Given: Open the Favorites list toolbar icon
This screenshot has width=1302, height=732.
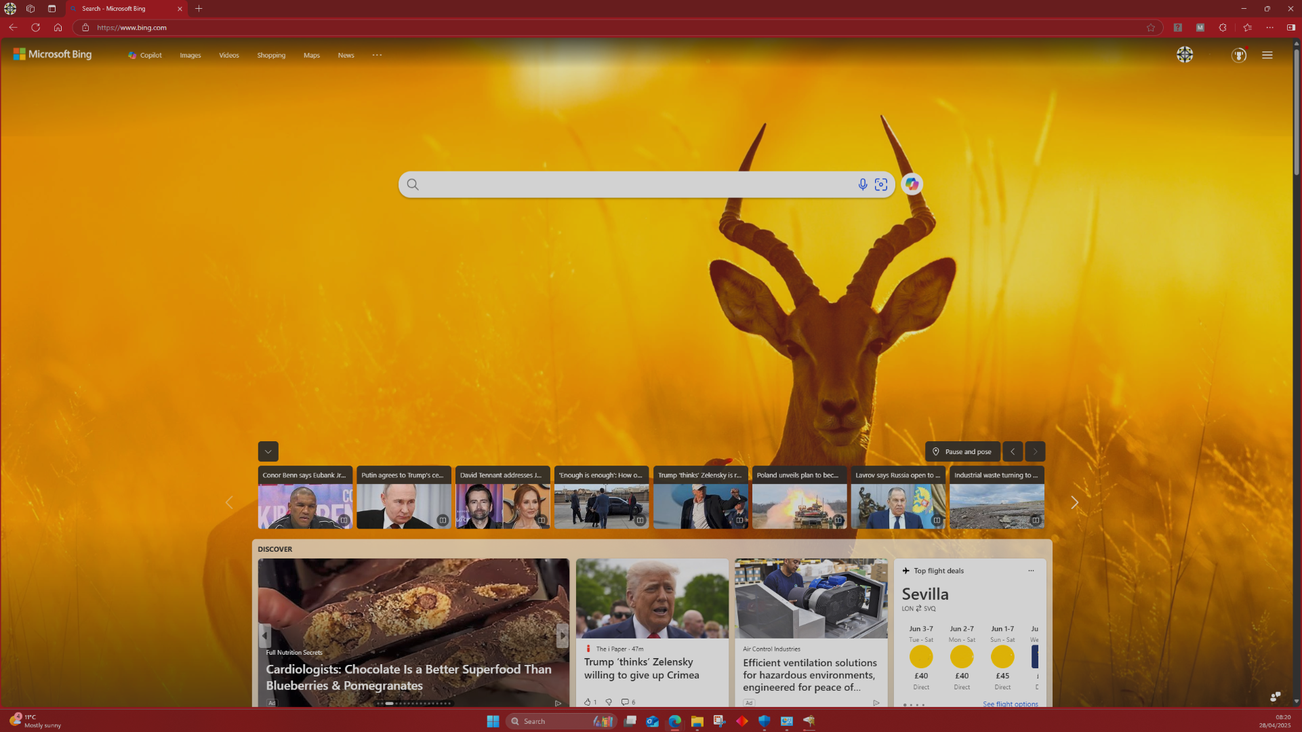Looking at the screenshot, I should tap(1247, 28).
